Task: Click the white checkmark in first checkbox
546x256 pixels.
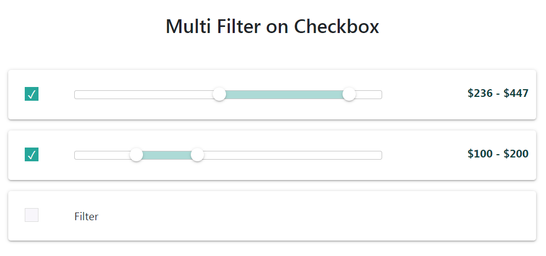Action: (x=32, y=94)
